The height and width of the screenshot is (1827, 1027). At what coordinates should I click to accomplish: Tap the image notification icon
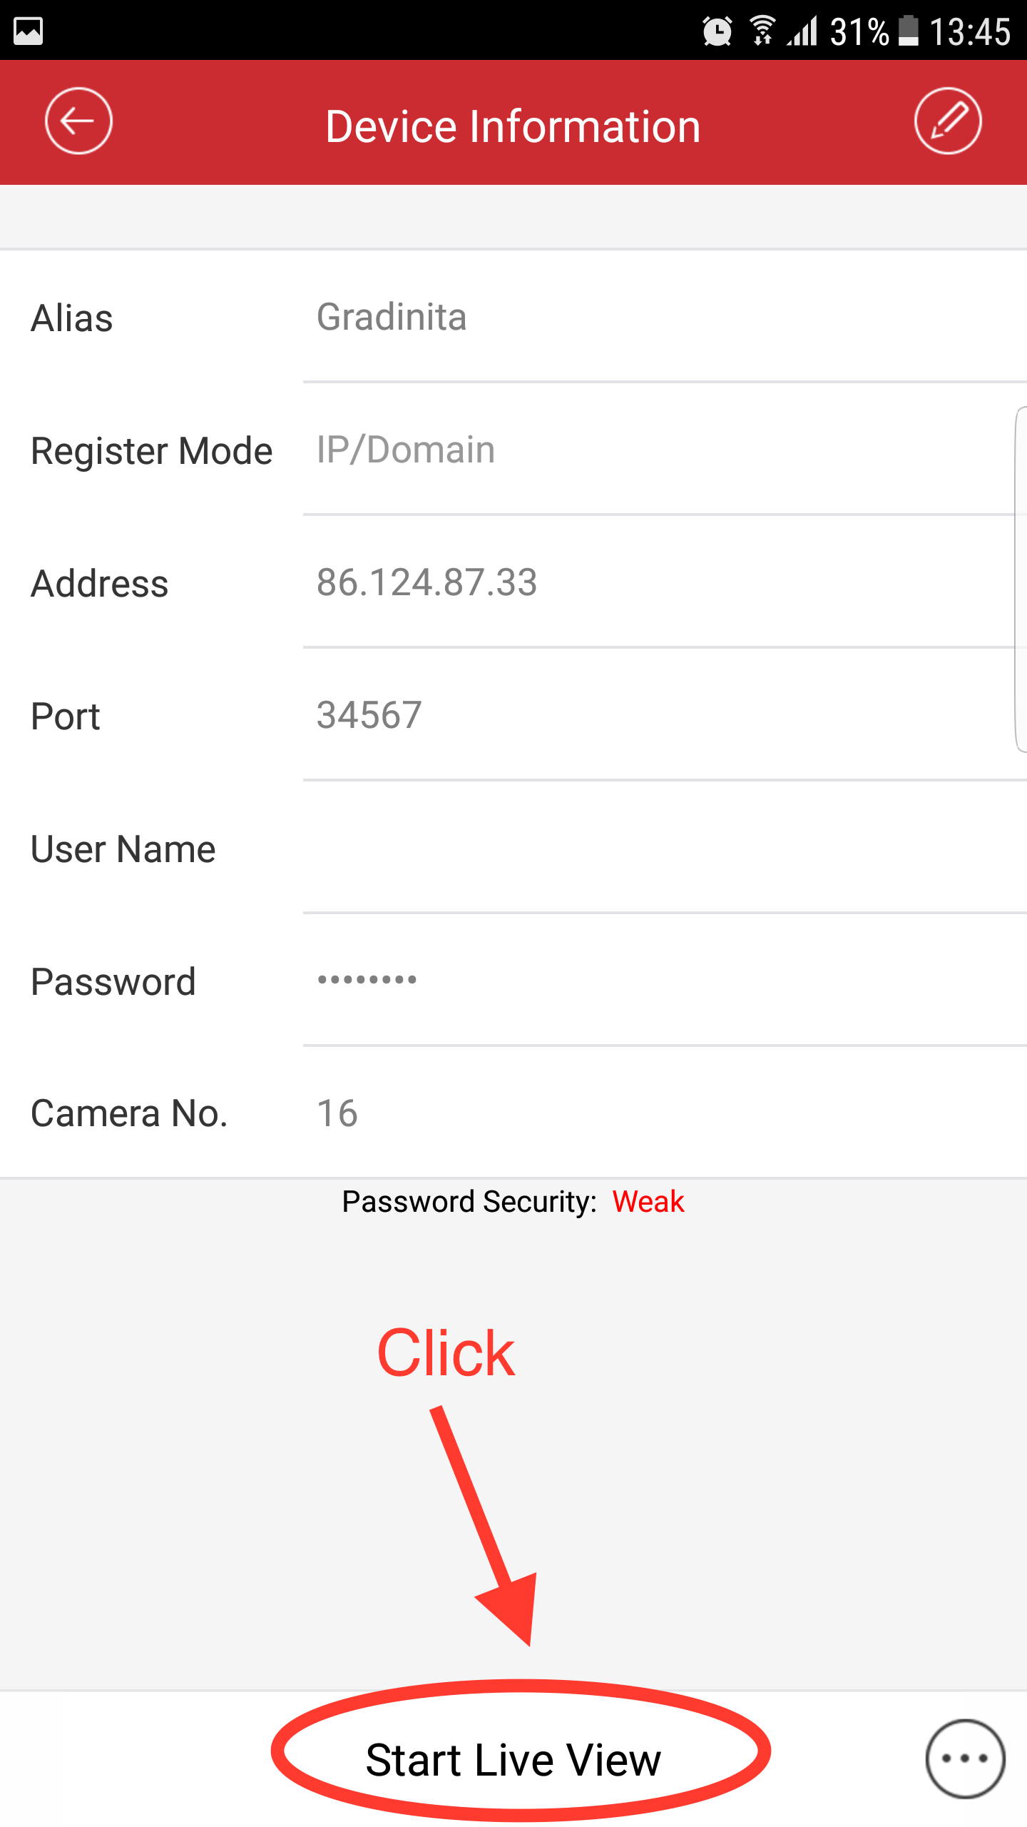tap(29, 31)
